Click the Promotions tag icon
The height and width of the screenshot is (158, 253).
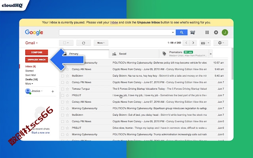coord(164,54)
